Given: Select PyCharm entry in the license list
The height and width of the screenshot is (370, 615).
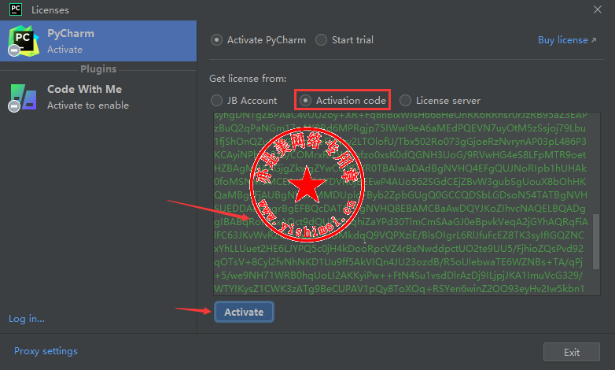Looking at the screenshot, I should click(98, 41).
